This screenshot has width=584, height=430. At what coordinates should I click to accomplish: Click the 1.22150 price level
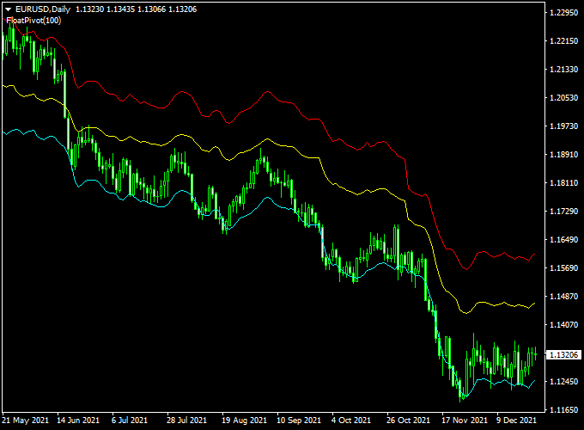(x=564, y=41)
